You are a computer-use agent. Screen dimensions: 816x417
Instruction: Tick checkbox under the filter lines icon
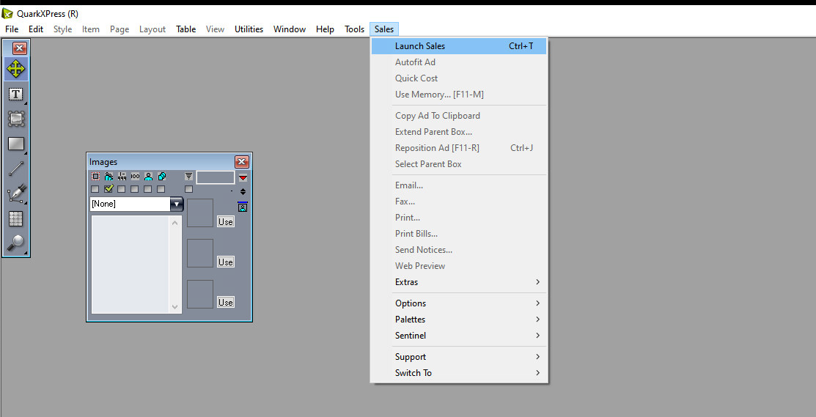pyautogui.click(x=188, y=189)
